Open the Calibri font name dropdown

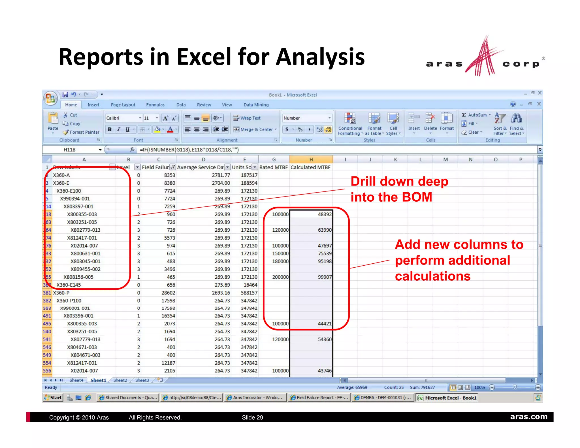tap(140, 118)
